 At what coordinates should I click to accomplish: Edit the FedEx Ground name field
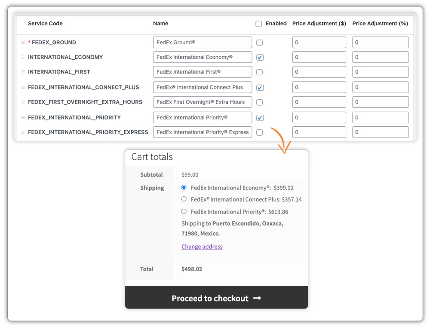coord(203,43)
